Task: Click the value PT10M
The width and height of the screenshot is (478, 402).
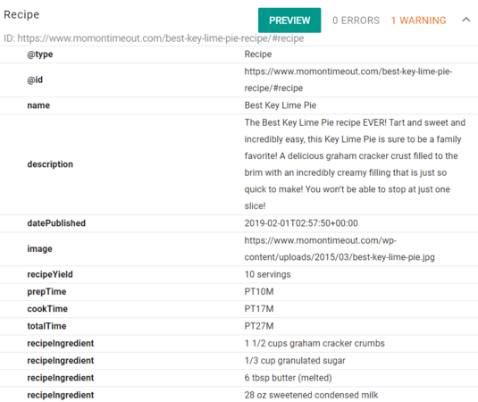Action: pyautogui.click(x=259, y=291)
